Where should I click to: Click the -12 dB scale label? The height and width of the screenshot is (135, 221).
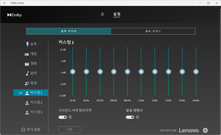(x=62, y=96)
